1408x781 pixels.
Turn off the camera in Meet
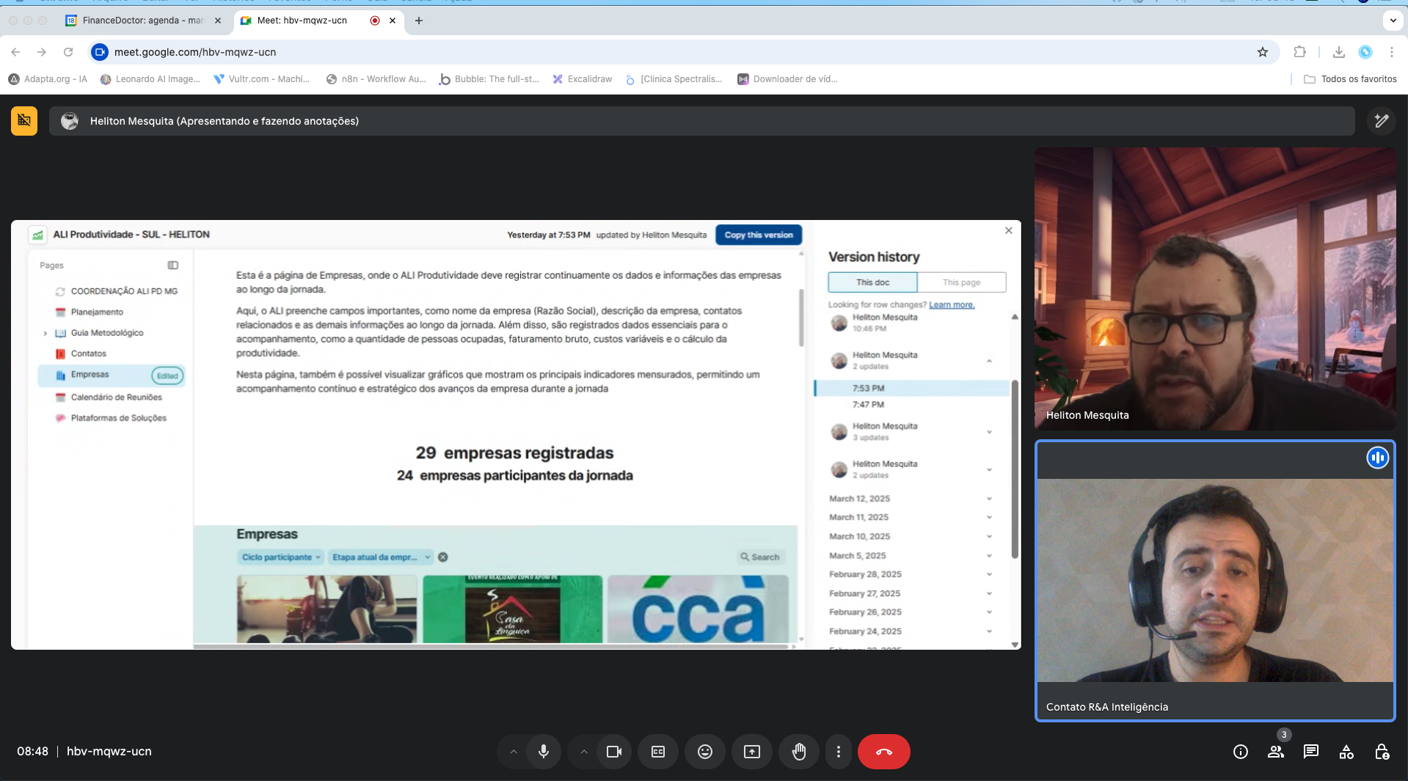tap(614, 752)
